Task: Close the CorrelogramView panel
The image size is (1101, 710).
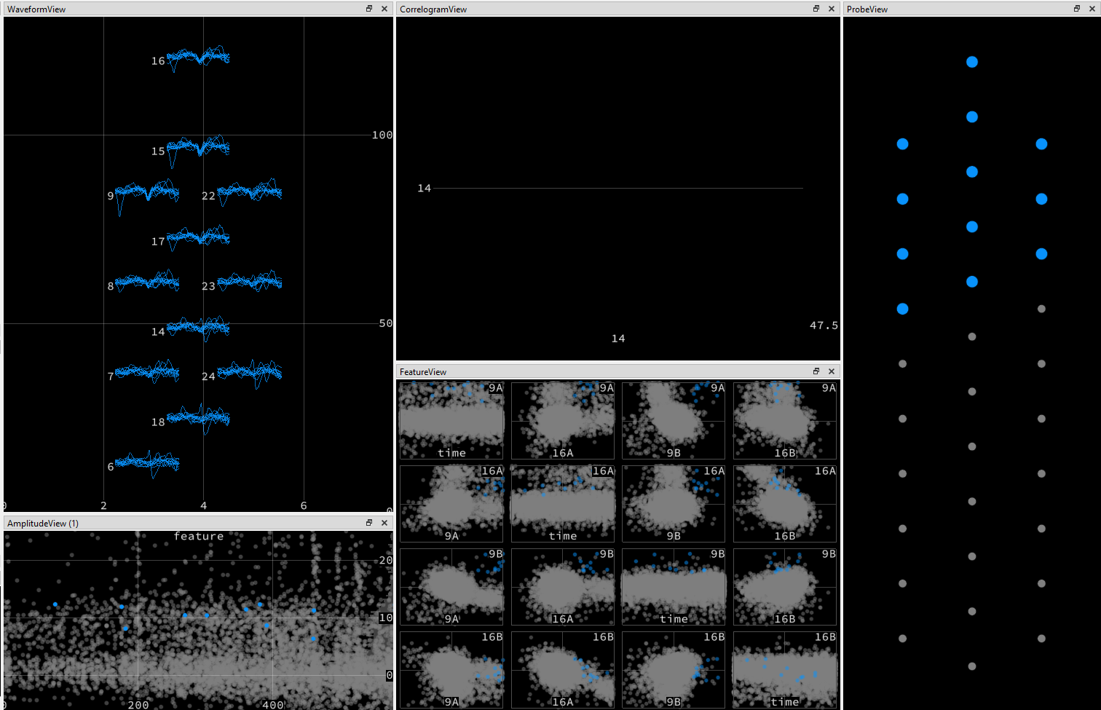Action: click(831, 9)
